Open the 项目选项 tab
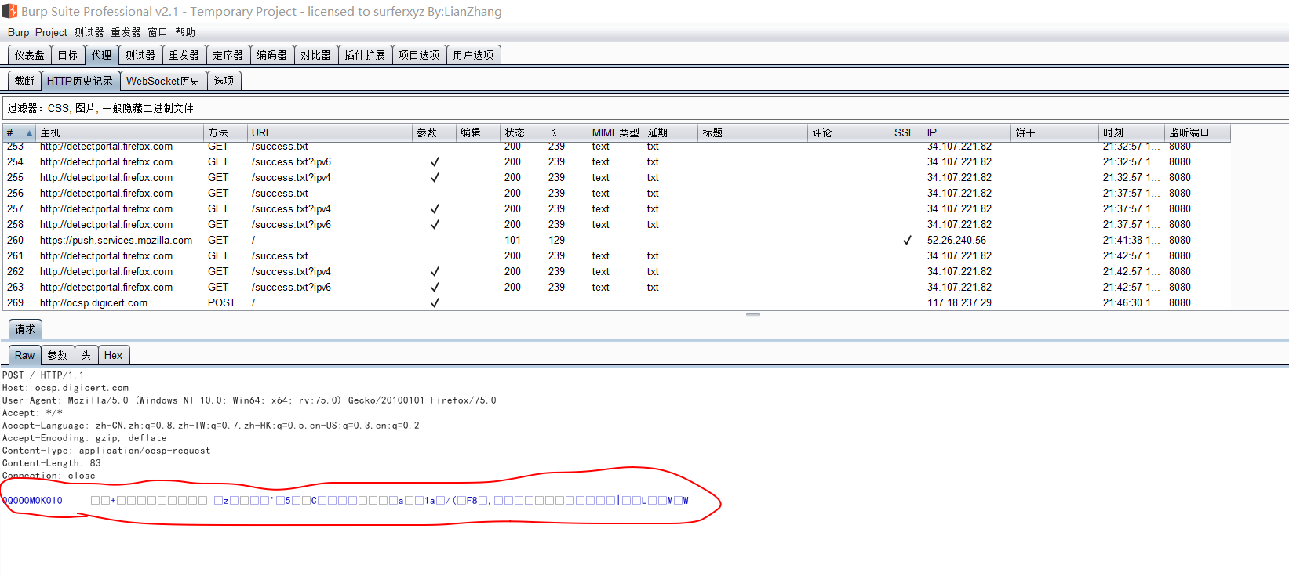This screenshot has height=576, width=1289. tap(419, 55)
